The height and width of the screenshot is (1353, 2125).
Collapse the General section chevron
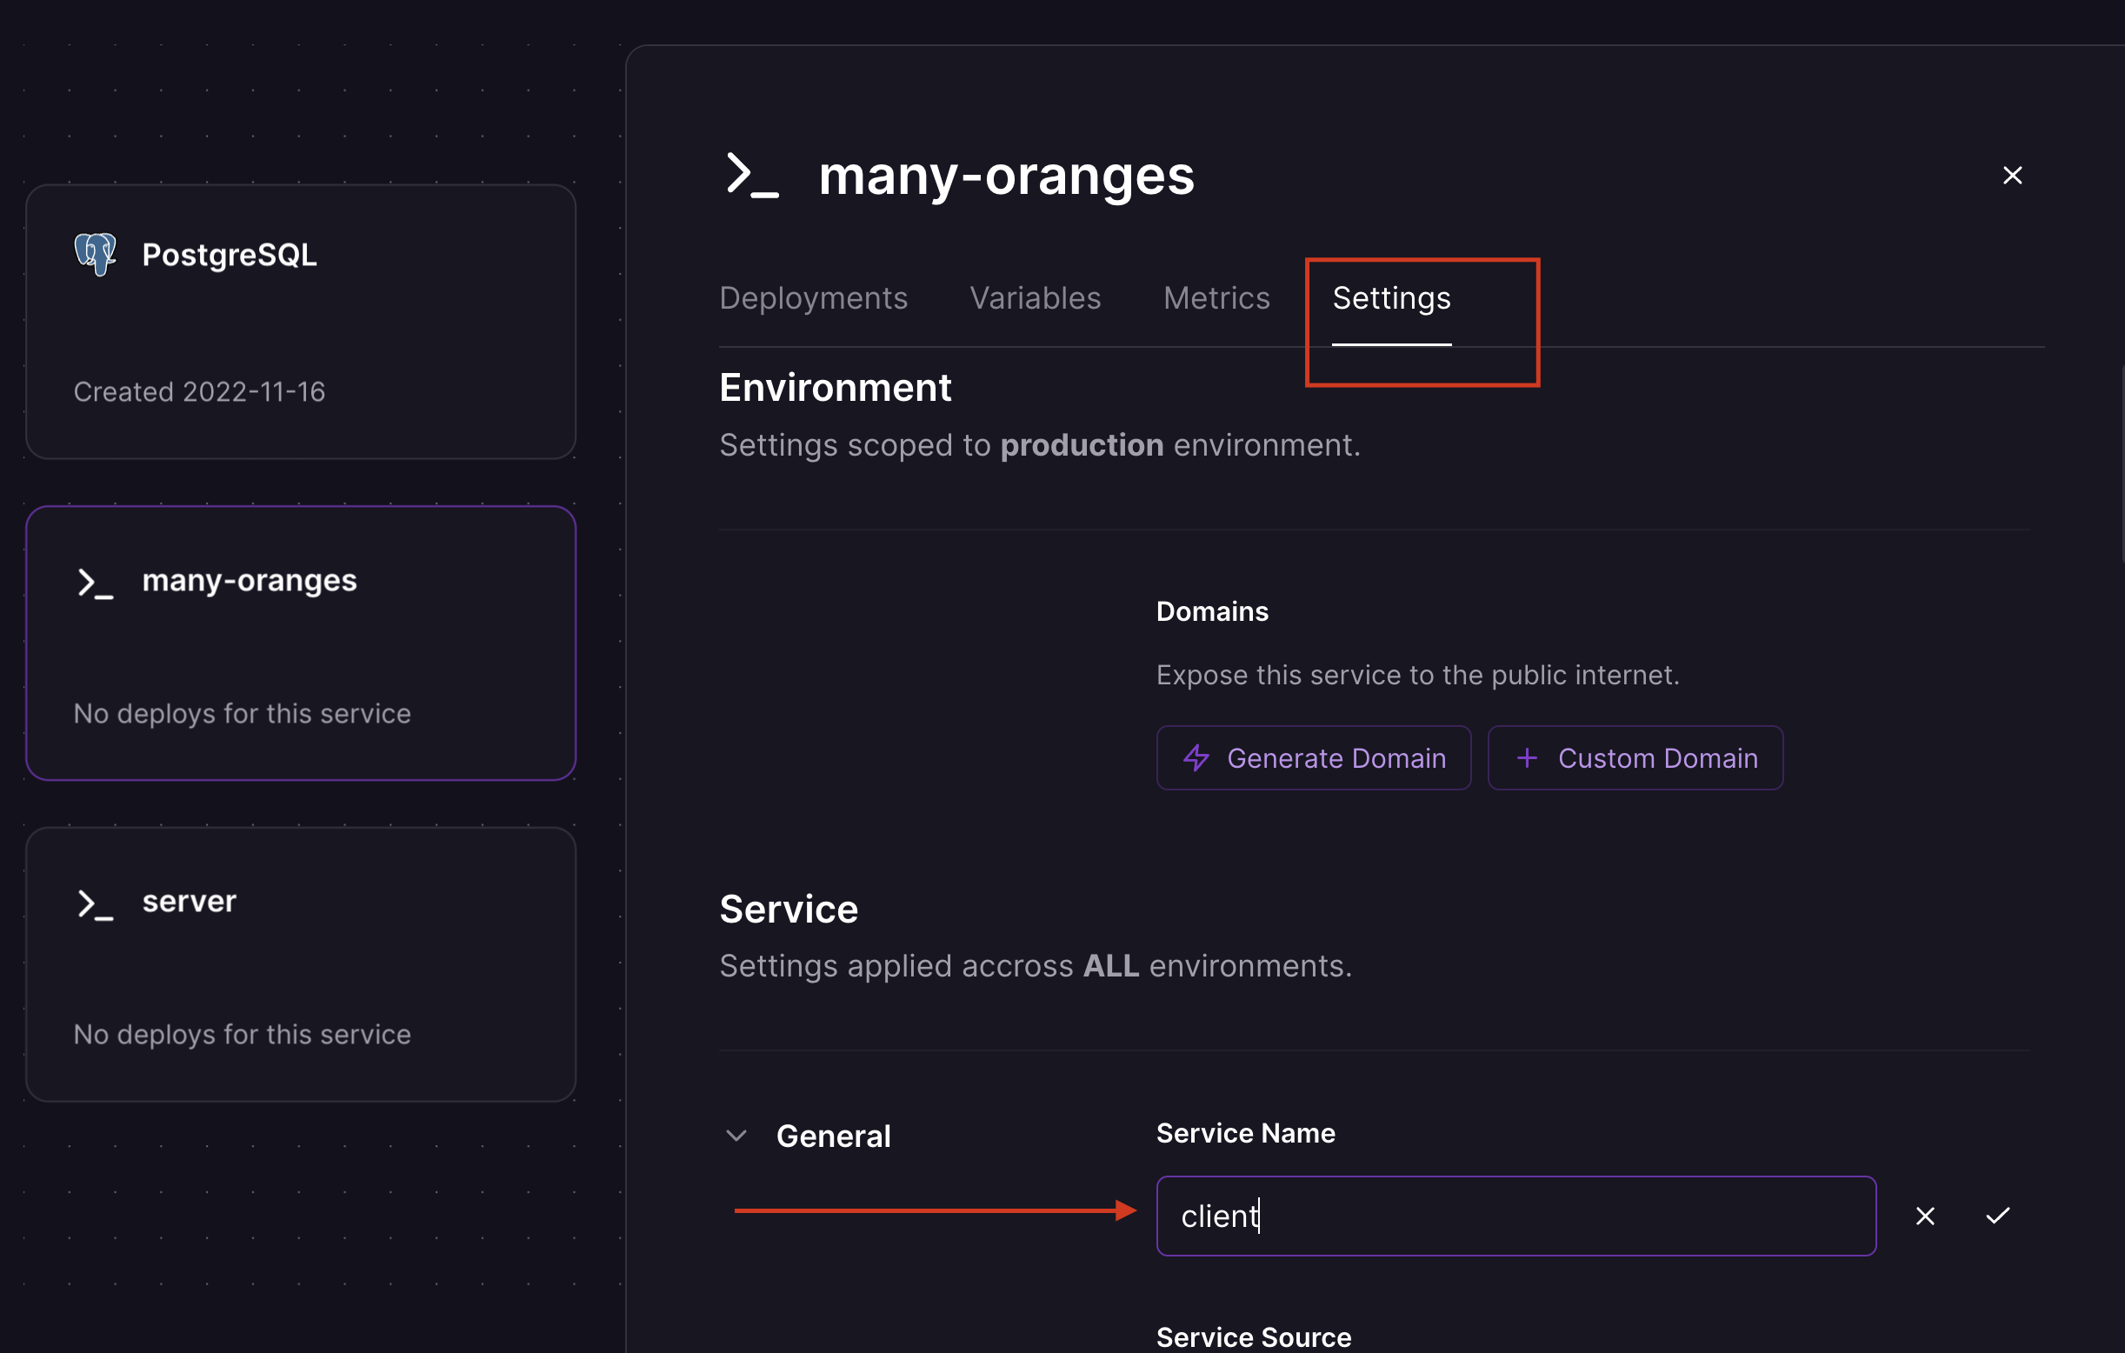[x=736, y=1136]
